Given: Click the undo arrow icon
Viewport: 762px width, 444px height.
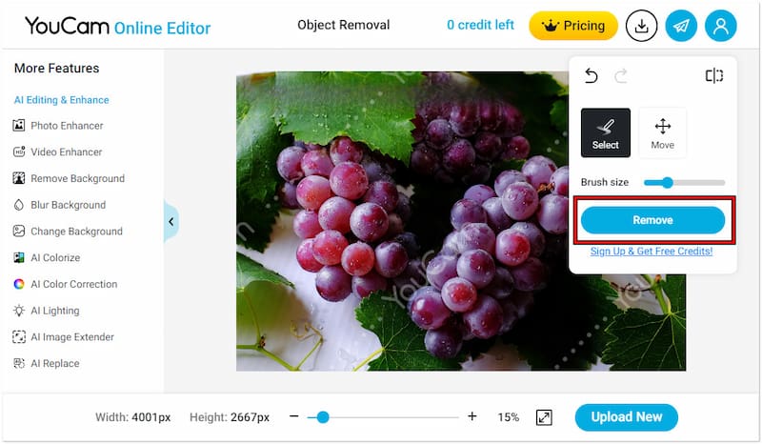Looking at the screenshot, I should [x=592, y=76].
